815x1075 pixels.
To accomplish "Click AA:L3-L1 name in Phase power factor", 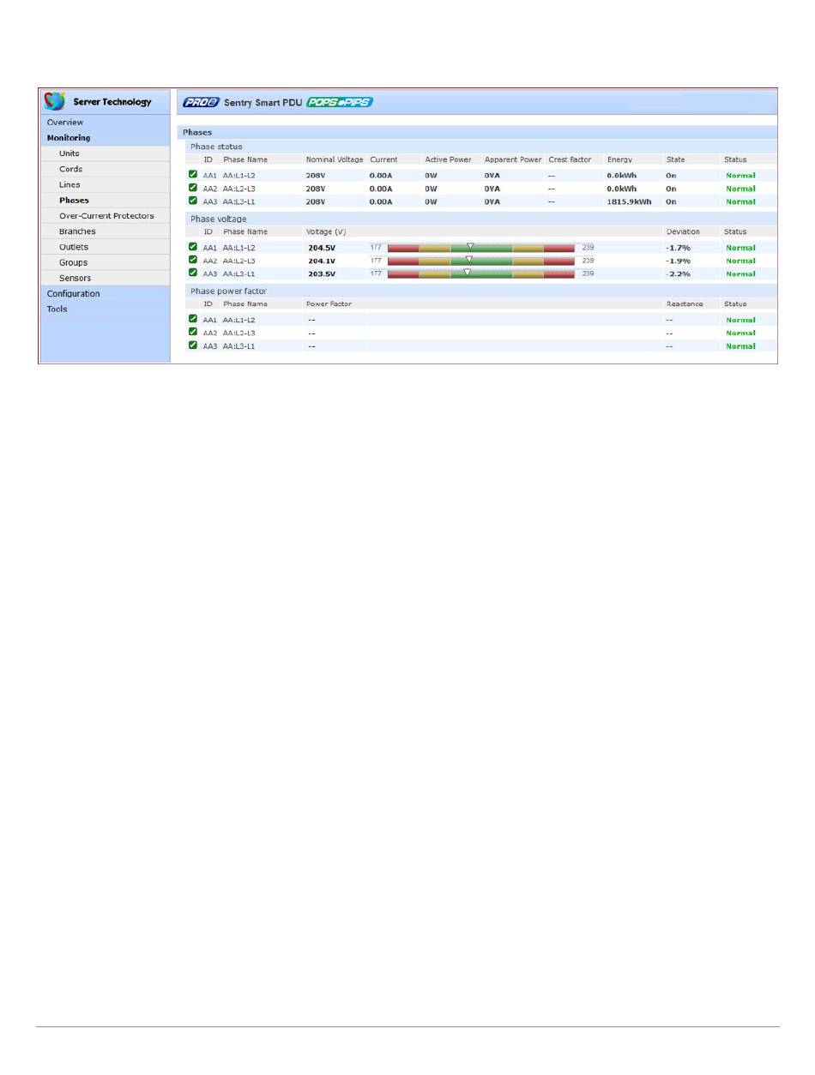I will point(239,346).
